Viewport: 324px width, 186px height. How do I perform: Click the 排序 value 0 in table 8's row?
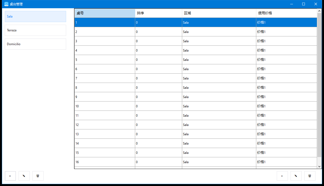[x=159, y=88]
